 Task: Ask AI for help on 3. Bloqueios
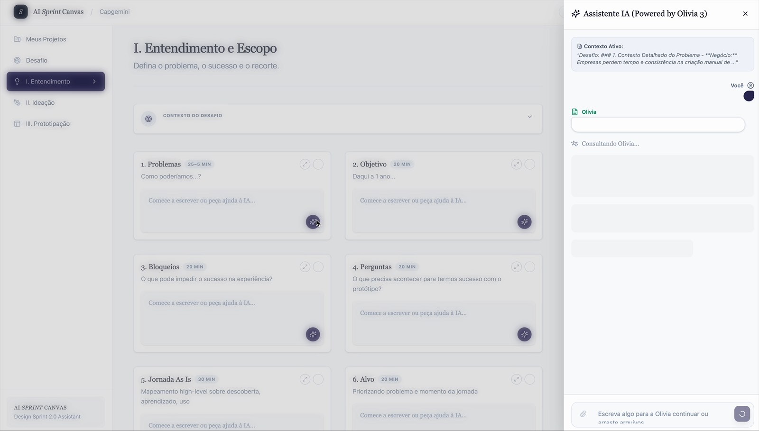[x=313, y=334]
